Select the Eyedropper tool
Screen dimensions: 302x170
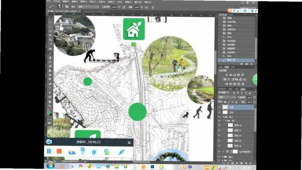51,44
